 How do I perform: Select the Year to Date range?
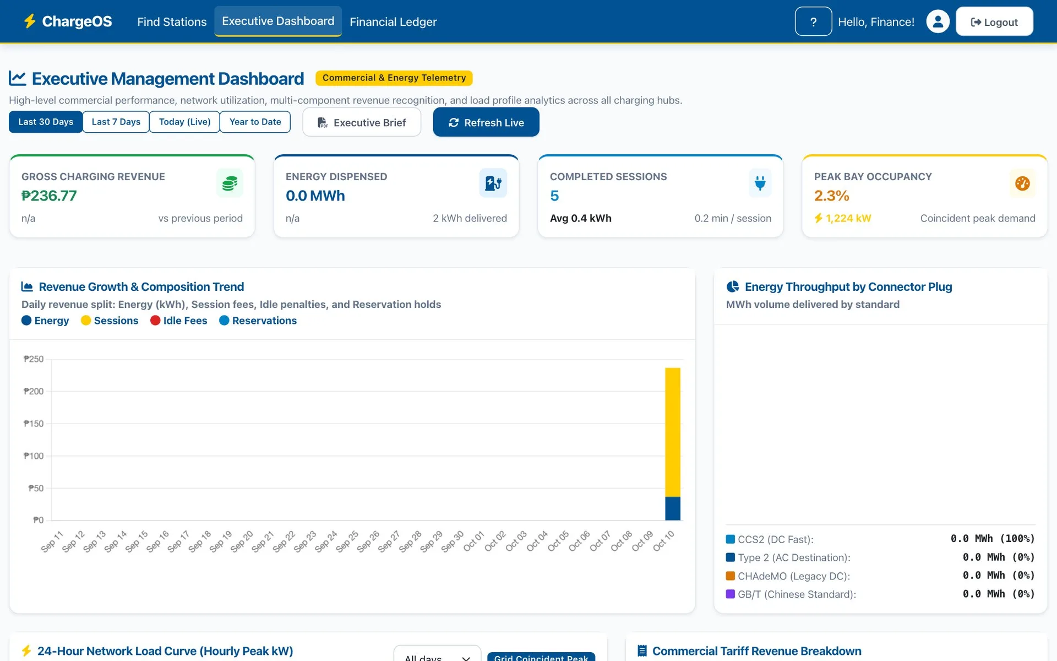(255, 122)
